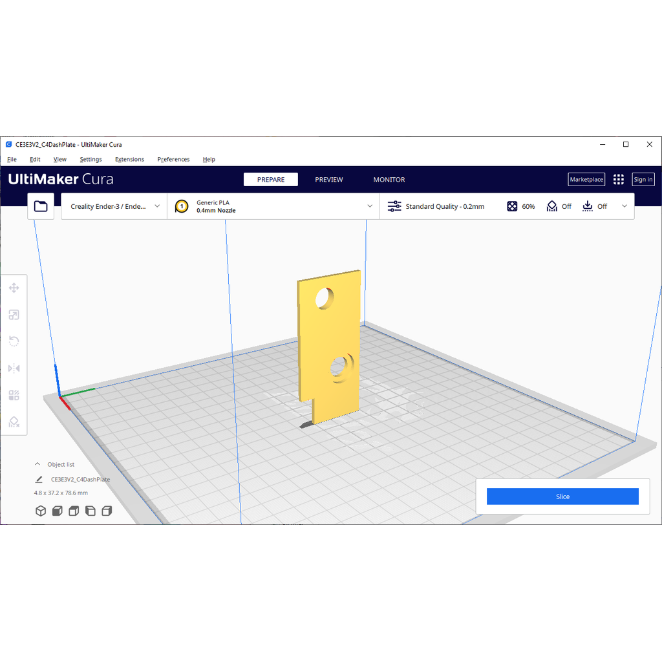The width and height of the screenshot is (662, 662).
Task: Select the Scale tool in left toolbar
Action: coord(14,315)
